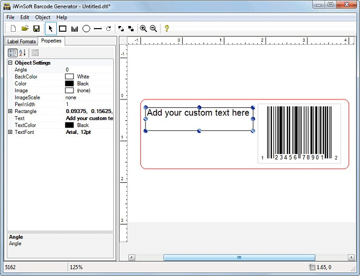Image resolution: width=360 pixels, height=276 pixels.
Task: Expand the TextFont property row
Action: coord(10,132)
